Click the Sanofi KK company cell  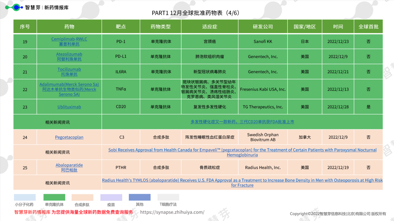[263, 42]
